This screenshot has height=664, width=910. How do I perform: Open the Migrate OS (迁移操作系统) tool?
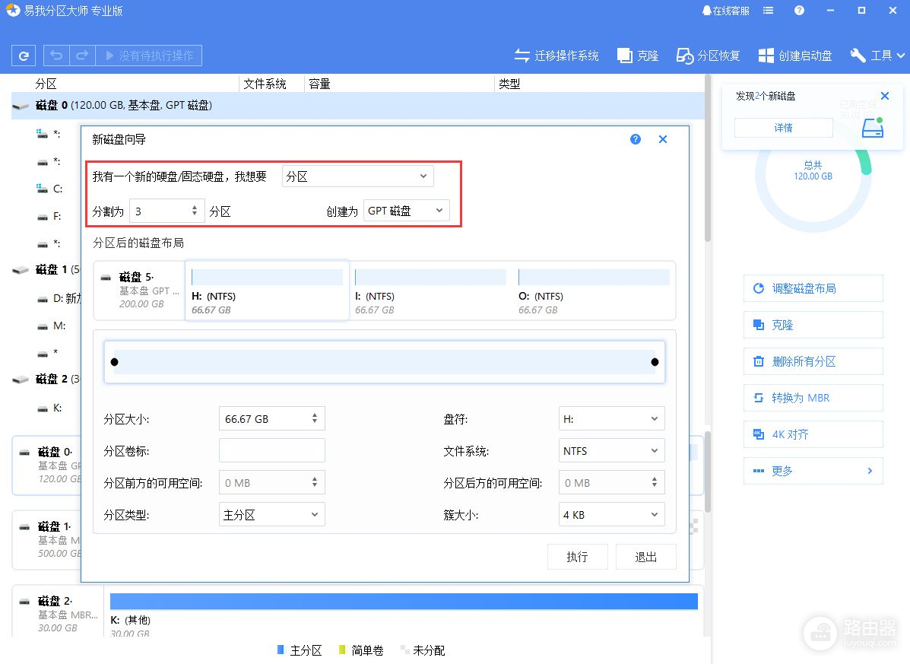[556, 56]
